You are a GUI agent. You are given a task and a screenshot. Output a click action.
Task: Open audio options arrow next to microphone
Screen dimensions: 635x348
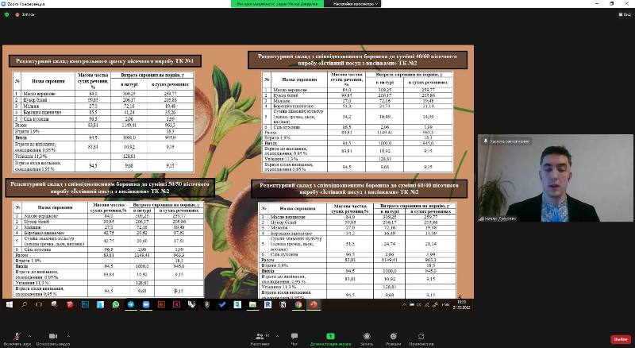click(30, 336)
